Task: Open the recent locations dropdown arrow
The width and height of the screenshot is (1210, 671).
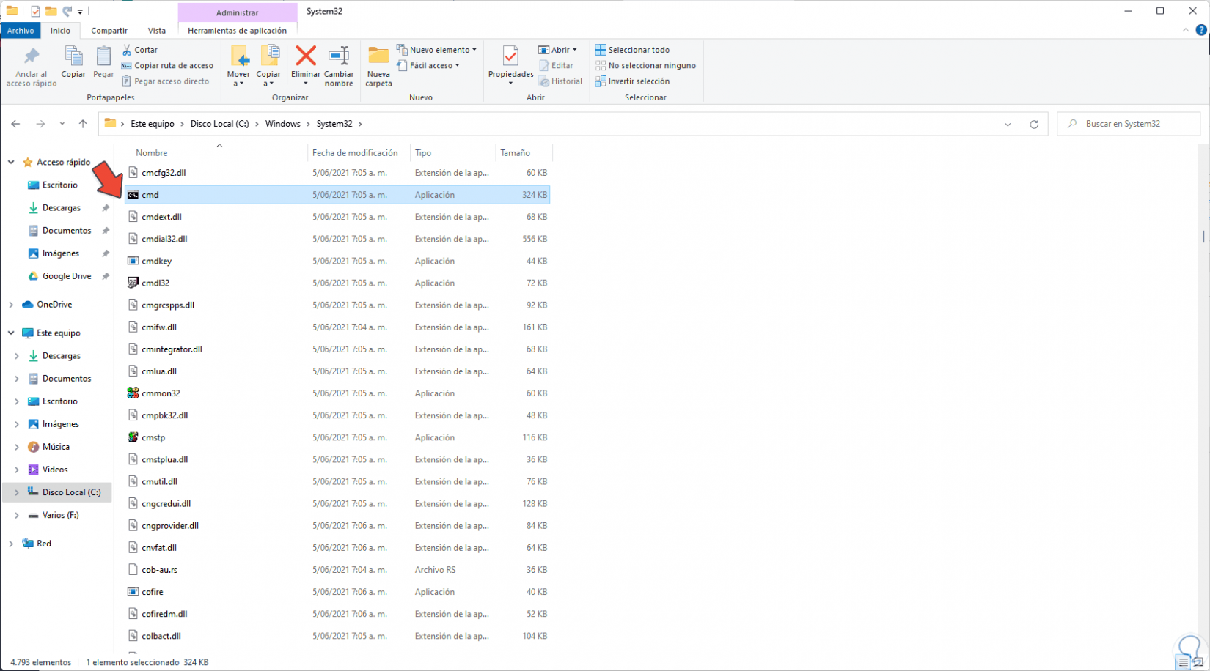Action: (62, 124)
